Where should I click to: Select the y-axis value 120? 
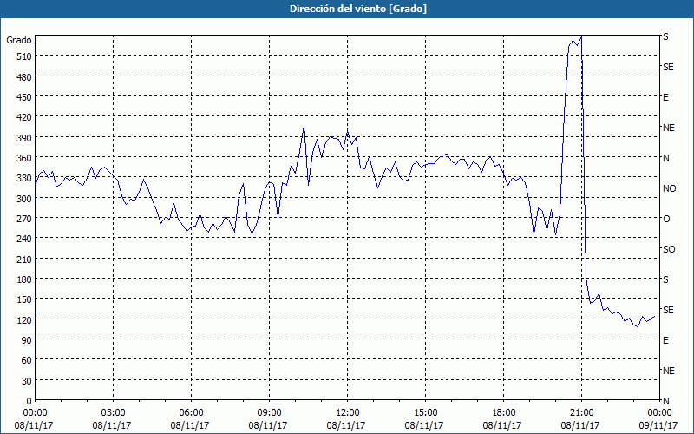[x=24, y=319]
